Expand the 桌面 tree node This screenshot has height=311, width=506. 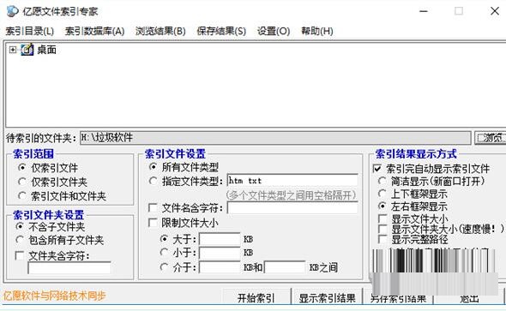[x=13, y=50]
